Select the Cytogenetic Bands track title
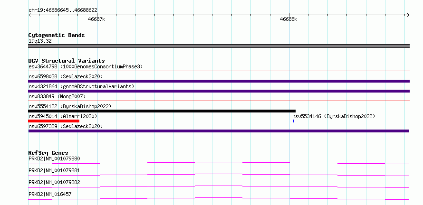This screenshot has height=205, width=423. click(x=57, y=35)
